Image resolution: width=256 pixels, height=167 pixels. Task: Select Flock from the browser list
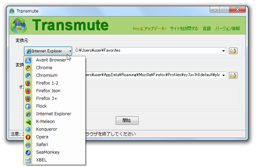click(x=54, y=106)
